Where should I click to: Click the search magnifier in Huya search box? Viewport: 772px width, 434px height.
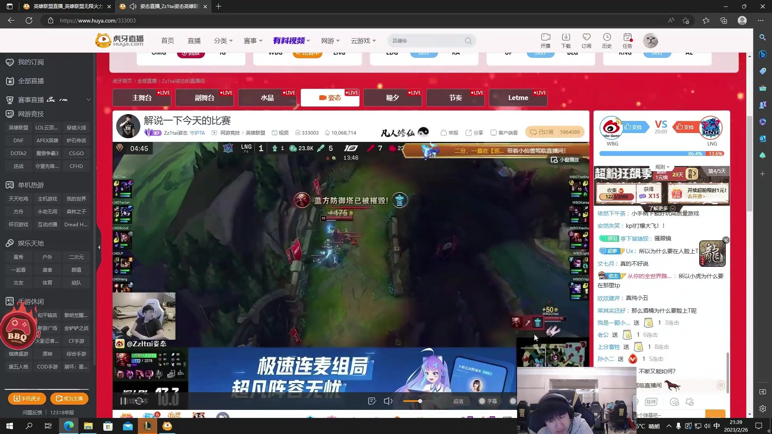468,41
